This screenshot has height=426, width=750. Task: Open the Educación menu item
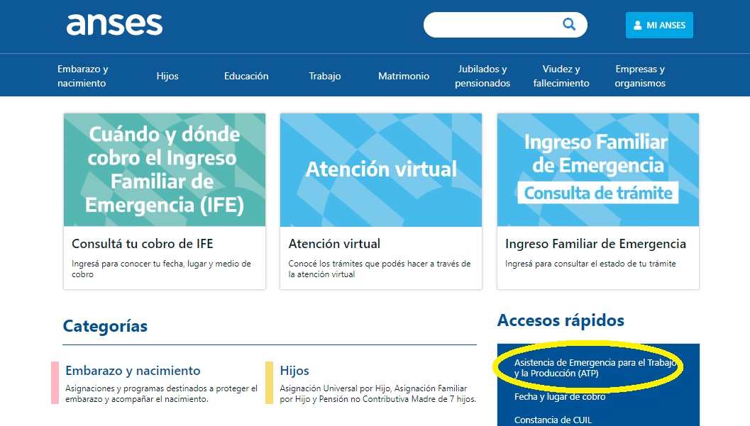246,75
